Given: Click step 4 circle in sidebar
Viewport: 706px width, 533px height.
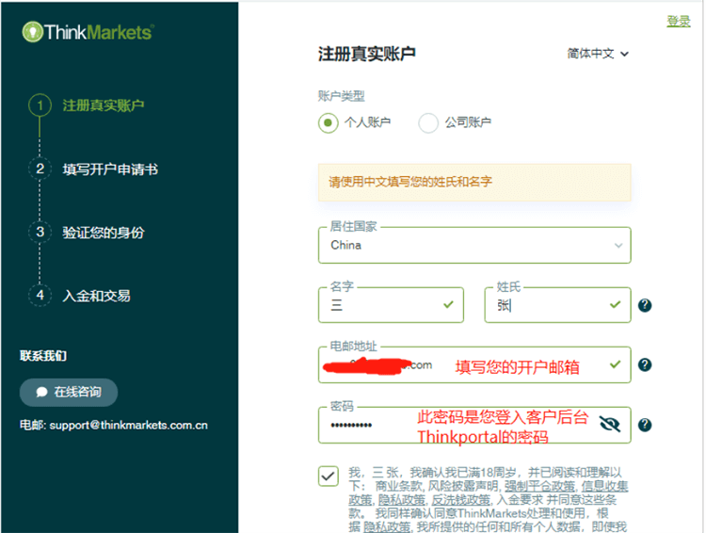Looking at the screenshot, I should pyautogui.click(x=40, y=295).
